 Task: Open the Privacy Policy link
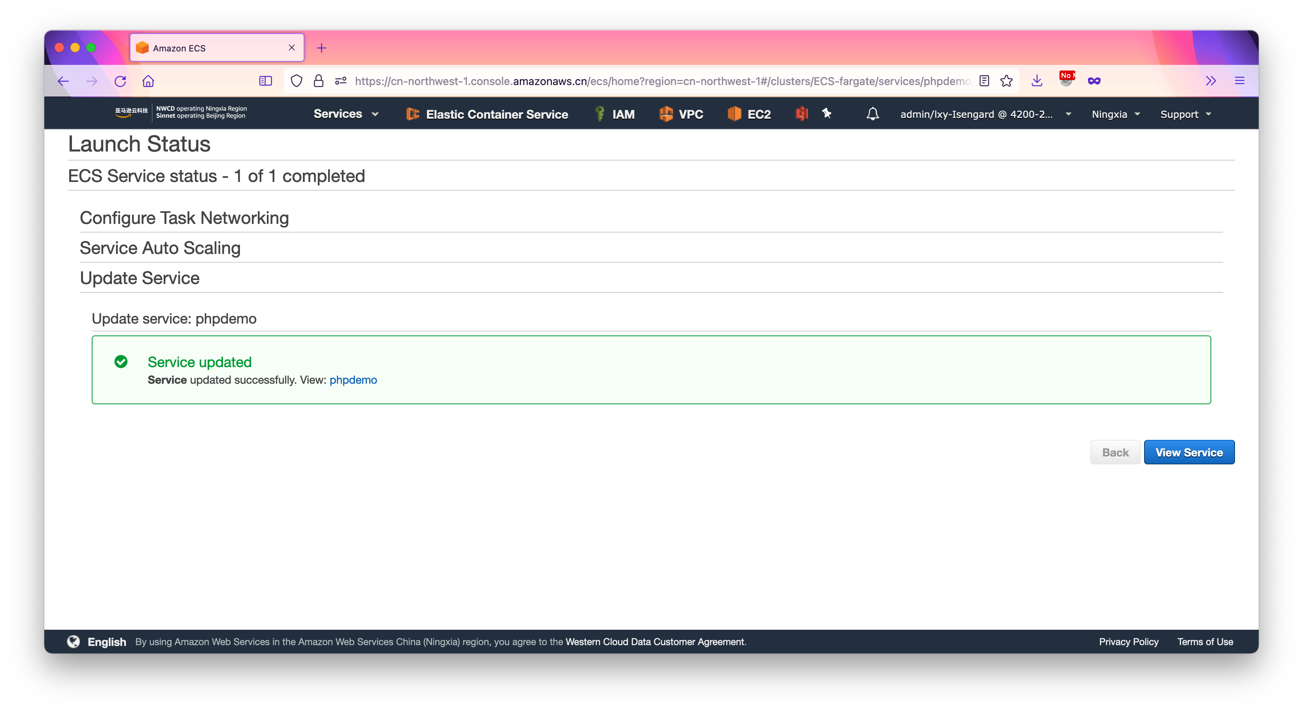pyautogui.click(x=1129, y=642)
